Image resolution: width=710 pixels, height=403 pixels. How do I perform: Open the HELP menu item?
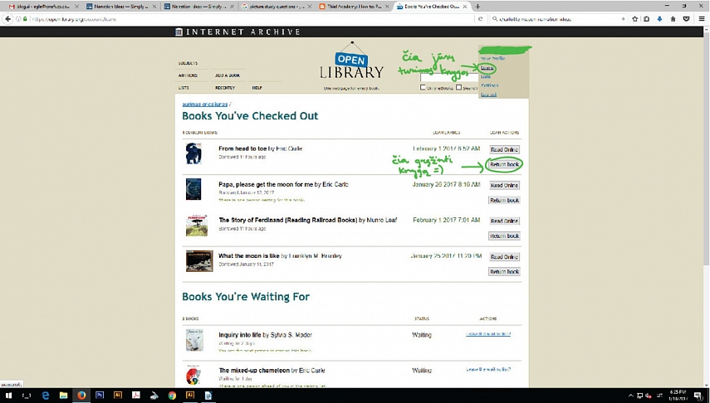(x=257, y=88)
